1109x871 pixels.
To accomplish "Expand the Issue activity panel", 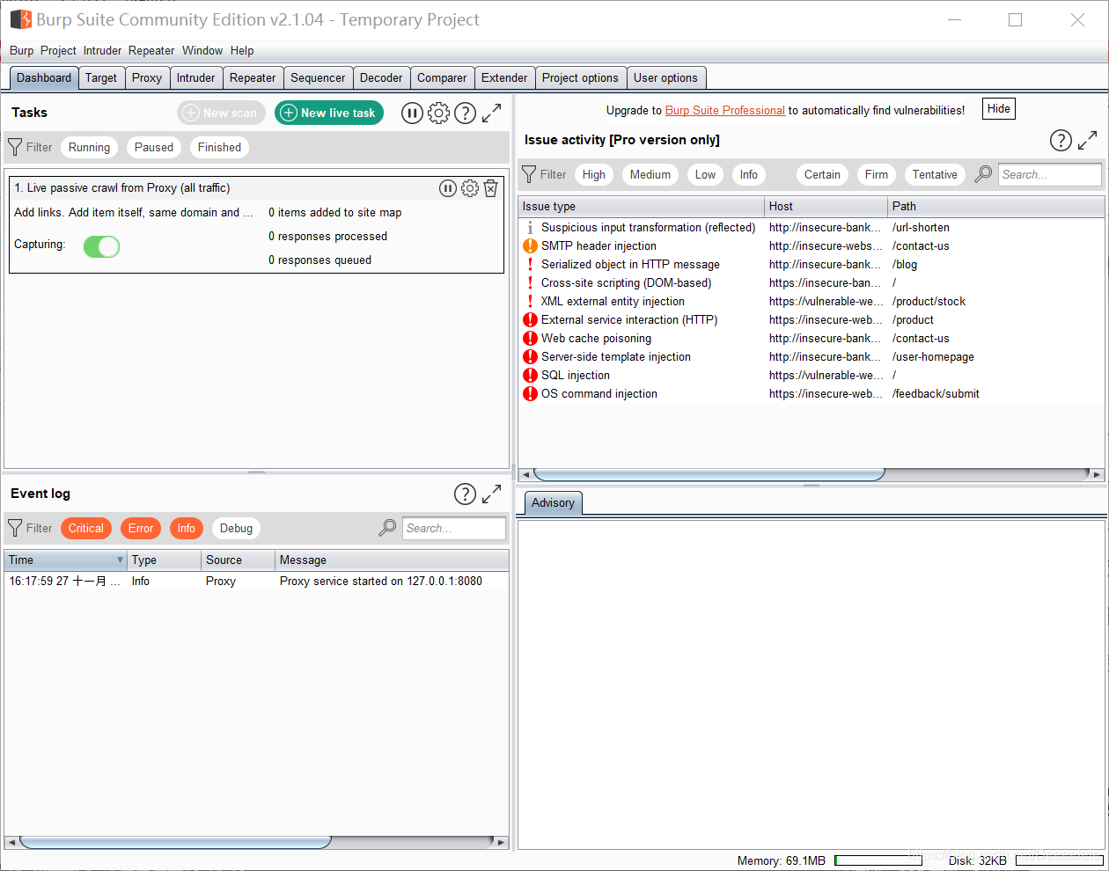I will point(1088,140).
